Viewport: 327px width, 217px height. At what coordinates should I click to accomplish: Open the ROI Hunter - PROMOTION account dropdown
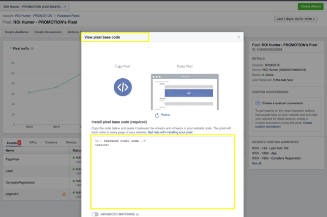point(35,7)
